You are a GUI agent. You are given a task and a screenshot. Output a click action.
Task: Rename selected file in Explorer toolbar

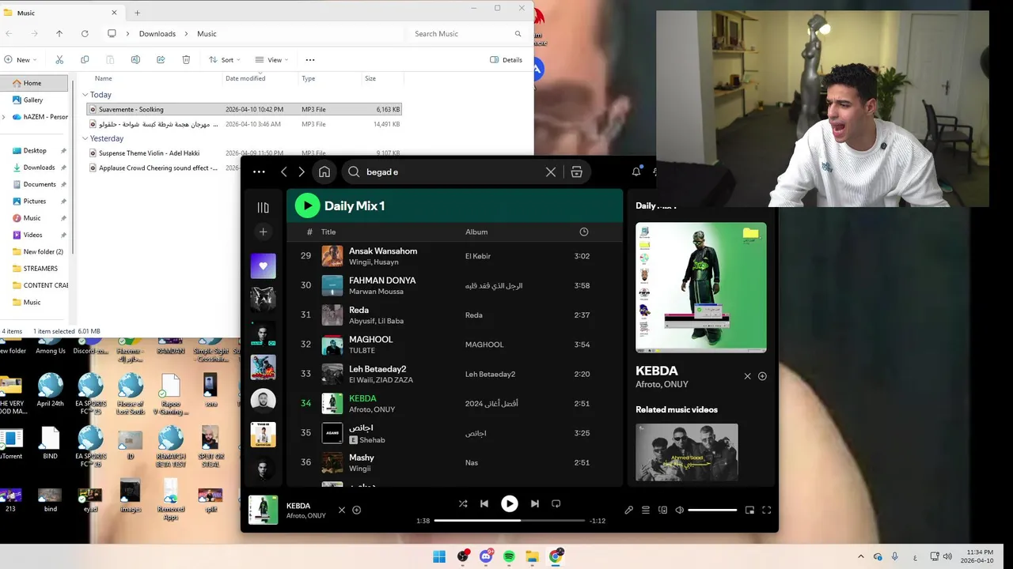135,59
